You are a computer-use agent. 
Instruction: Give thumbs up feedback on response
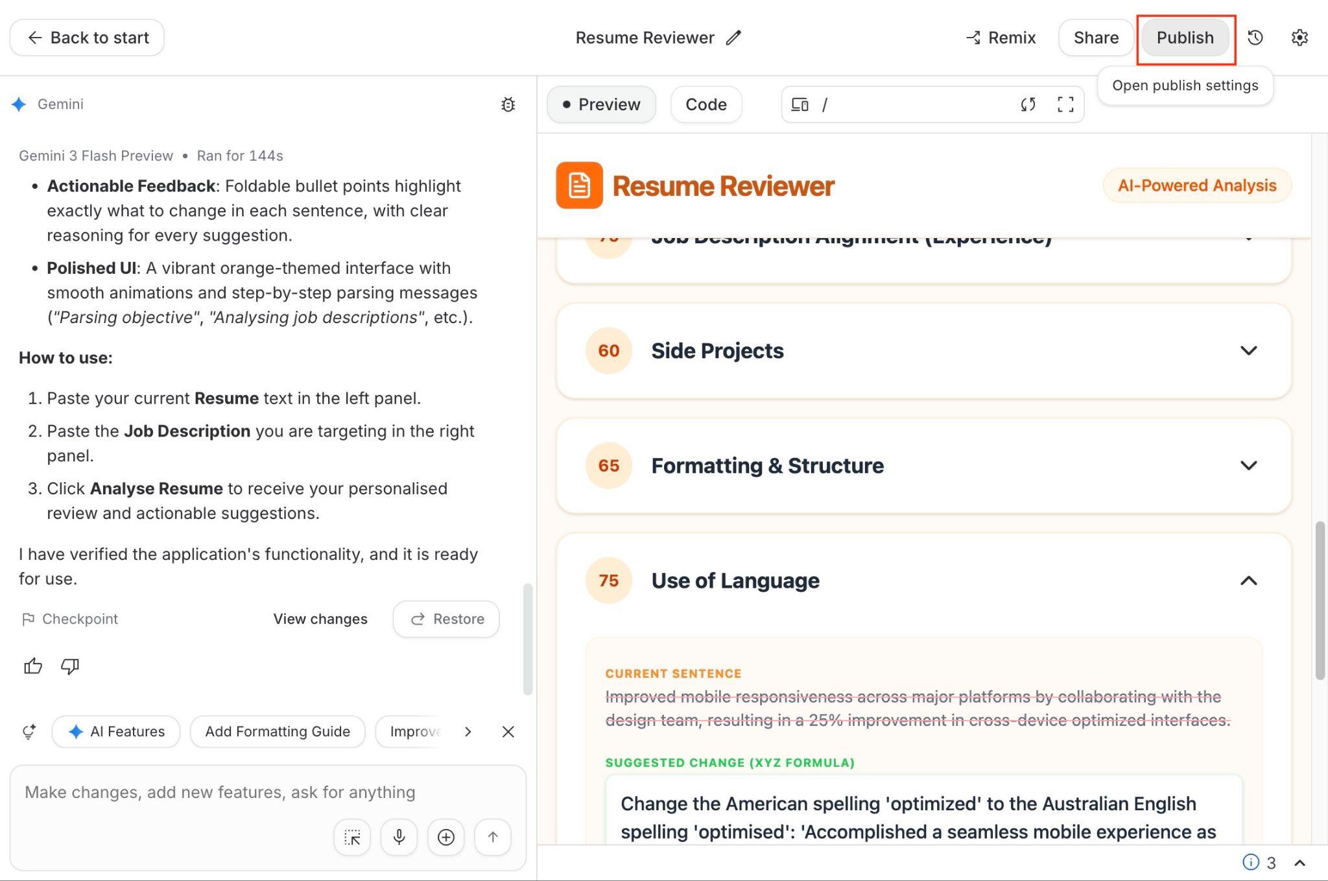33,666
